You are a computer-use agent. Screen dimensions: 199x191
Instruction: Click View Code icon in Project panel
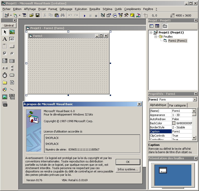151,26
